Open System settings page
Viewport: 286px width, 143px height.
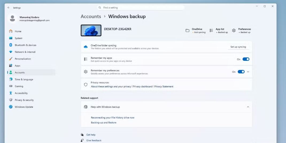tap(31, 38)
